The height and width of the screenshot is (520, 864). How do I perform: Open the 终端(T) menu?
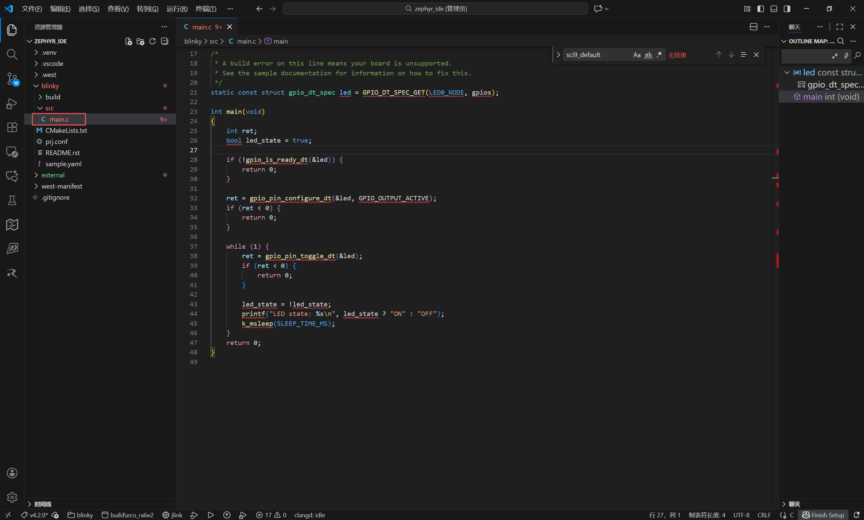tap(206, 9)
